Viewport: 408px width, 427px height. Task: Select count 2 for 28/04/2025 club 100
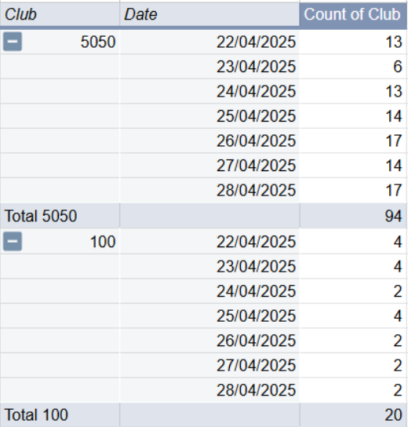(353, 390)
